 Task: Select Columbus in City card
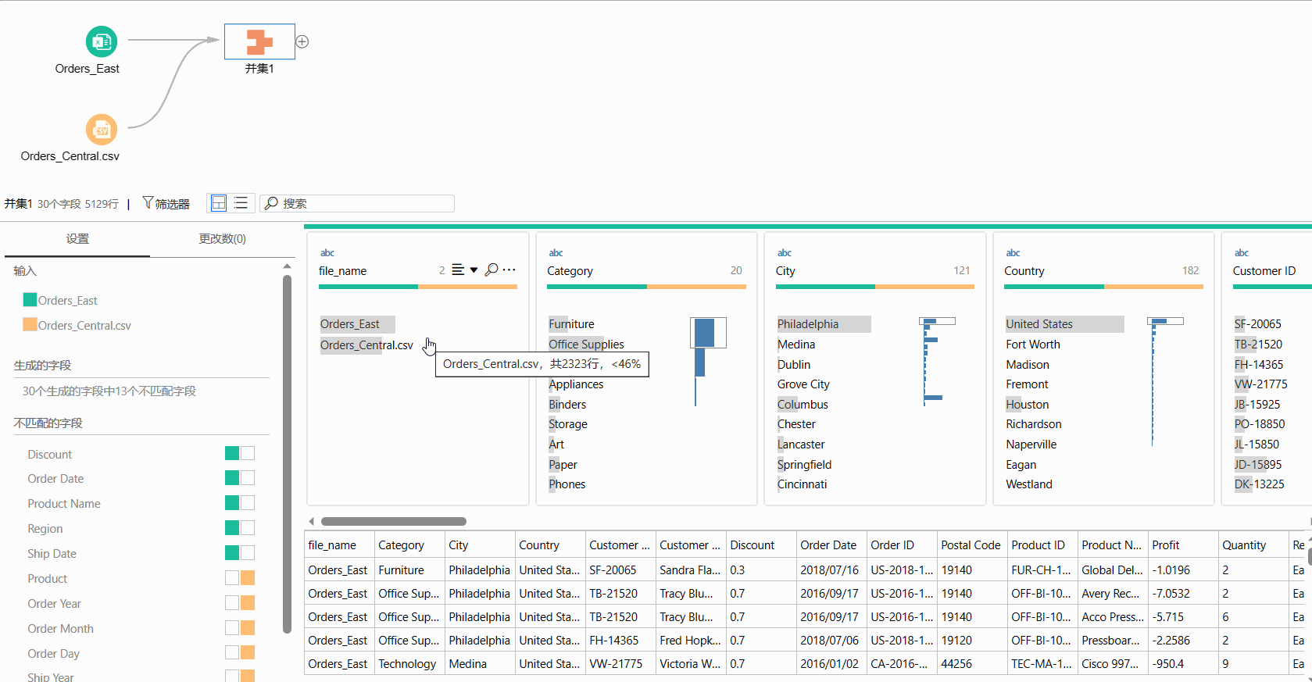click(803, 405)
